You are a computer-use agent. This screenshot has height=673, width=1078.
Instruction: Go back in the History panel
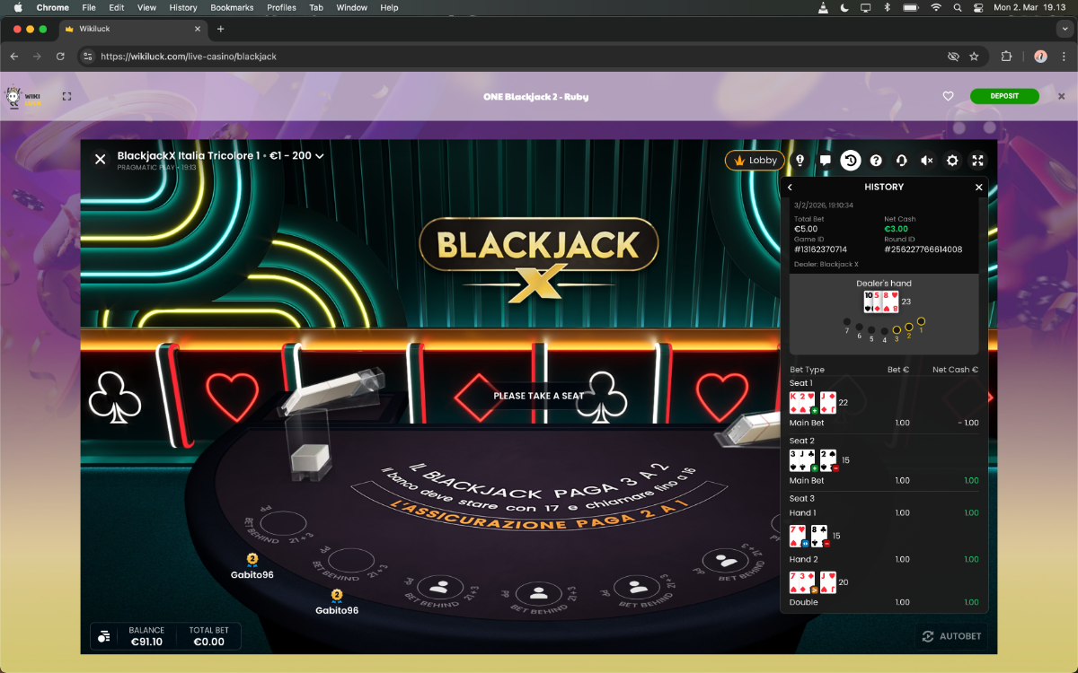coord(790,188)
